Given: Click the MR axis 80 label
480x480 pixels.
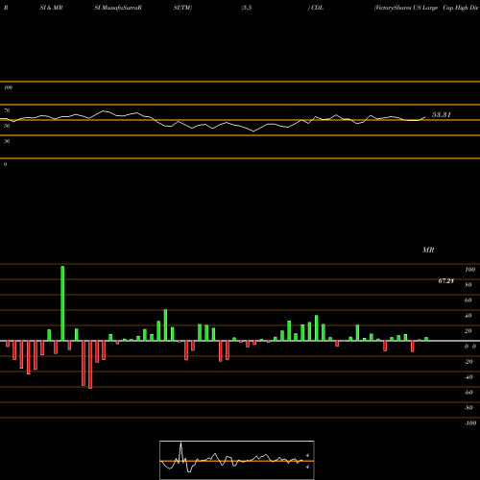Looking at the screenshot, I should coord(468,285).
